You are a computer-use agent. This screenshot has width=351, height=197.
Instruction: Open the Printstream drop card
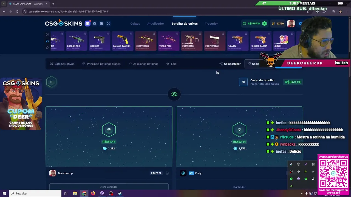point(215,41)
